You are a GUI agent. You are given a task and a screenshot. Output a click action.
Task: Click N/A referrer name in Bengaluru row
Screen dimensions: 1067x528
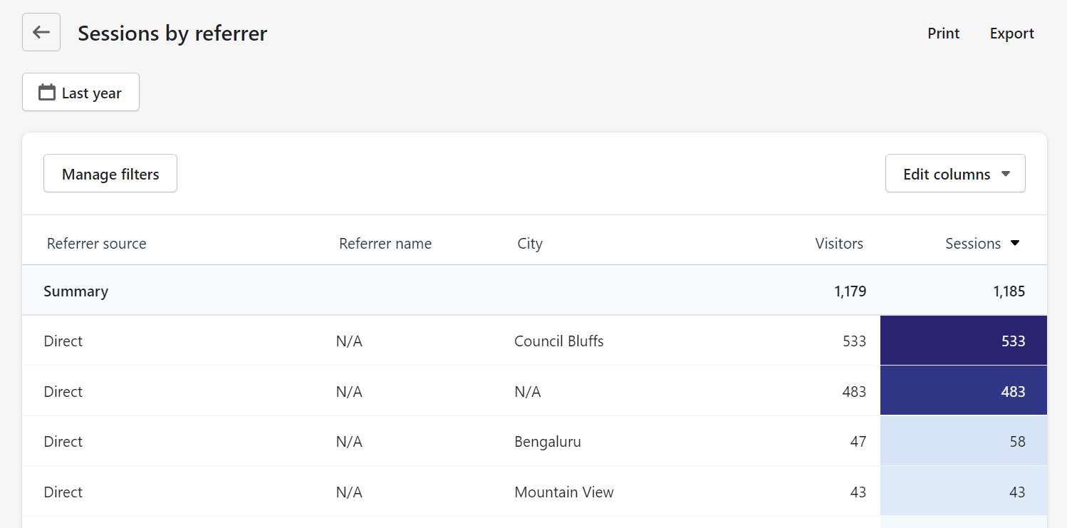pyautogui.click(x=349, y=442)
